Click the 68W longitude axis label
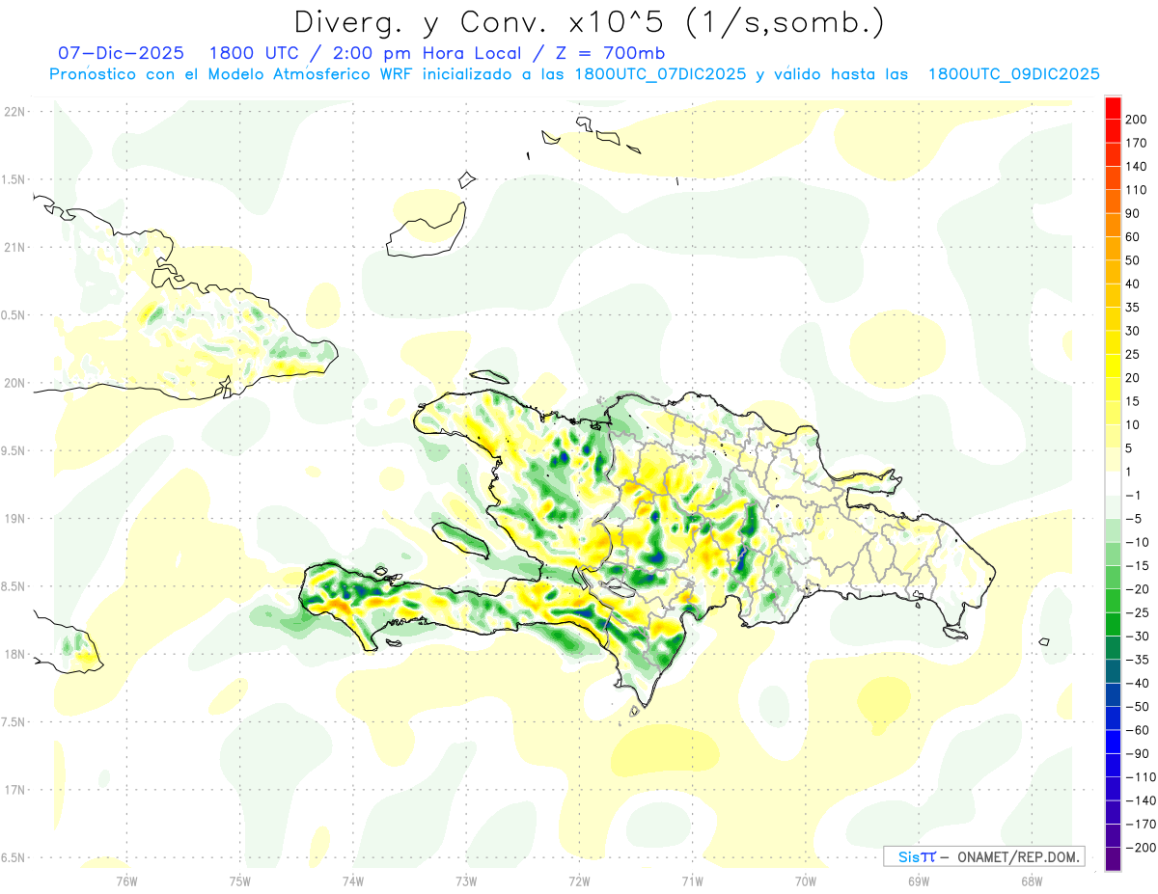The image size is (1158, 894). click(1031, 880)
